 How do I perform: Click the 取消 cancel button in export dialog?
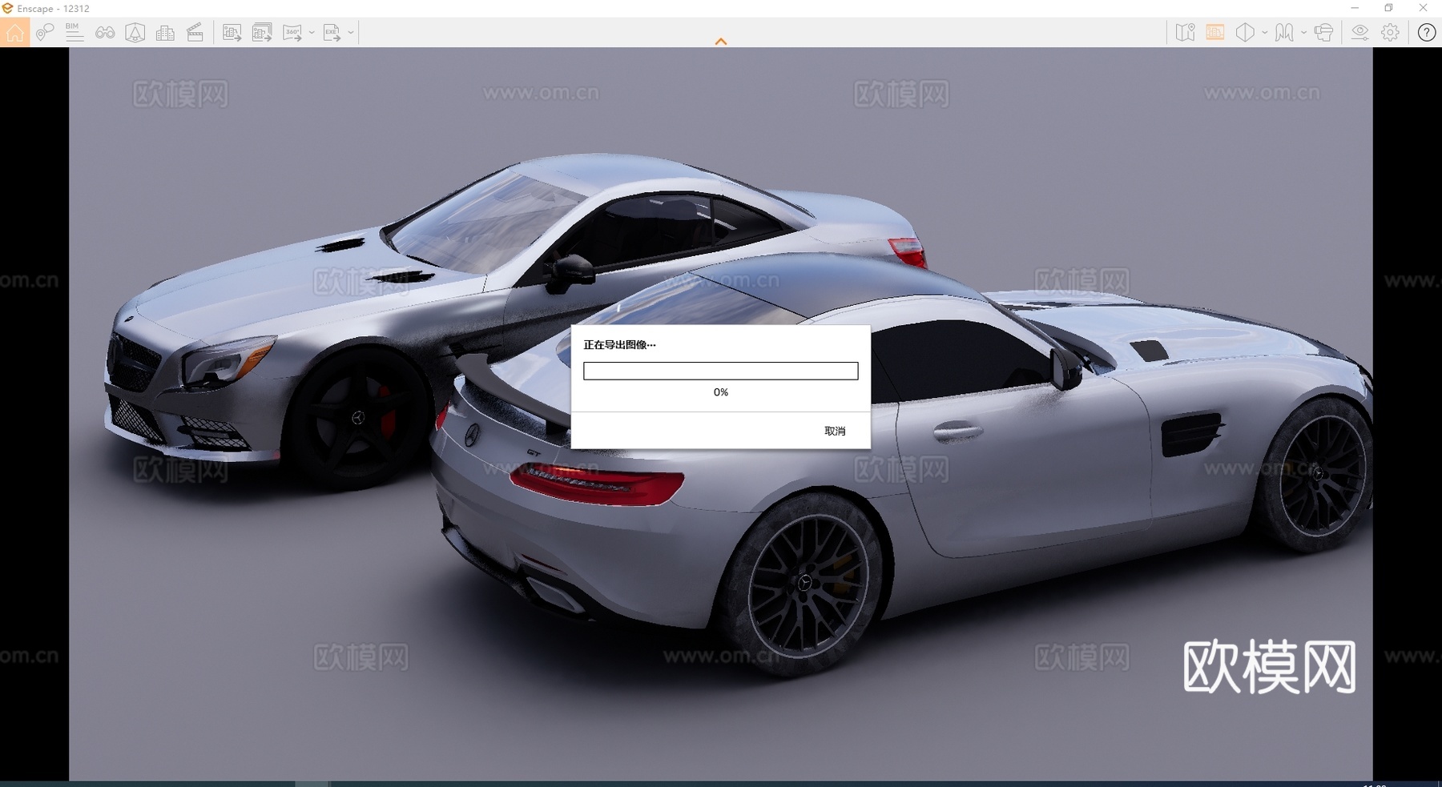[x=835, y=432]
